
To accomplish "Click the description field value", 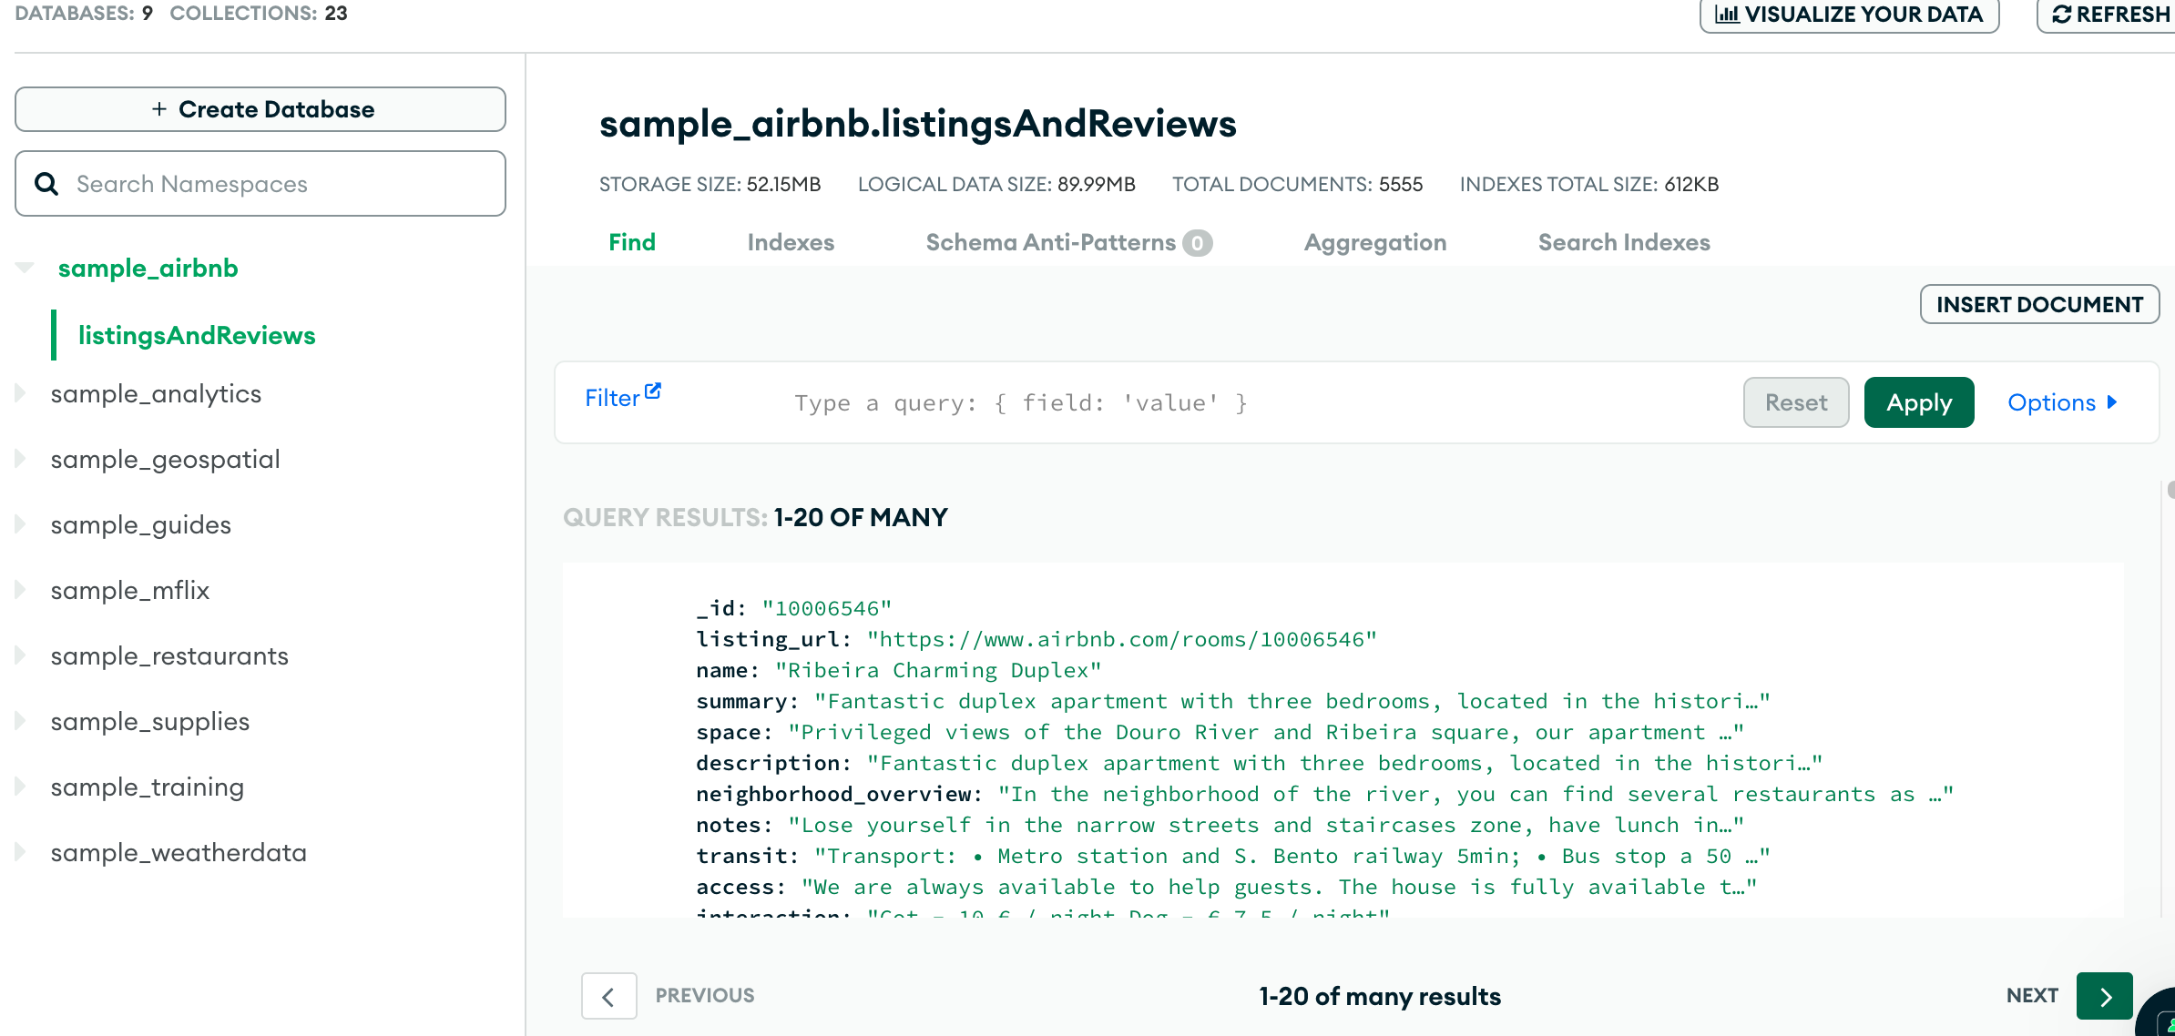I will click(1344, 763).
